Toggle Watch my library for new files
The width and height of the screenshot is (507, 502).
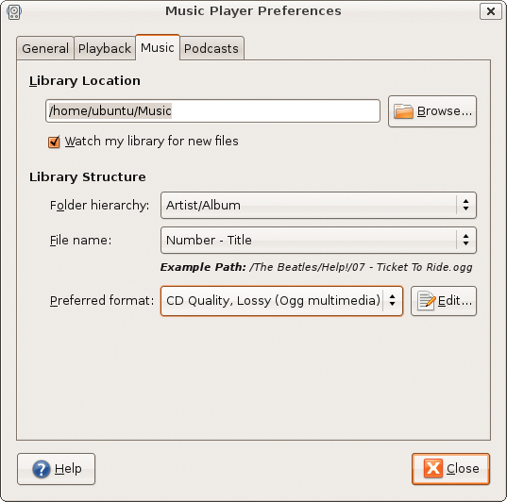click(x=54, y=142)
